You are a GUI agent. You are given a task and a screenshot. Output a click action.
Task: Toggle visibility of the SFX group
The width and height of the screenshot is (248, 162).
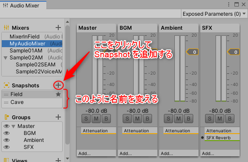click(x=7, y=147)
